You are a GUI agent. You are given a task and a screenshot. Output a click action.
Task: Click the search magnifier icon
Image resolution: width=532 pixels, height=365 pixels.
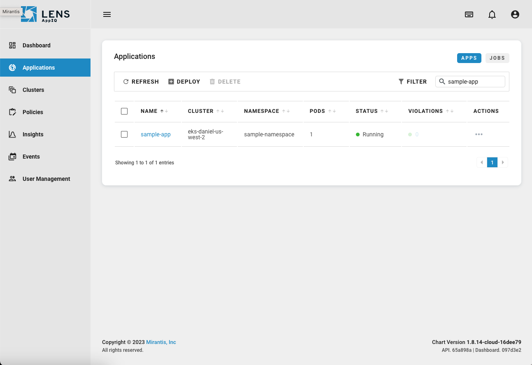pyautogui.click(x=442, y=82)
